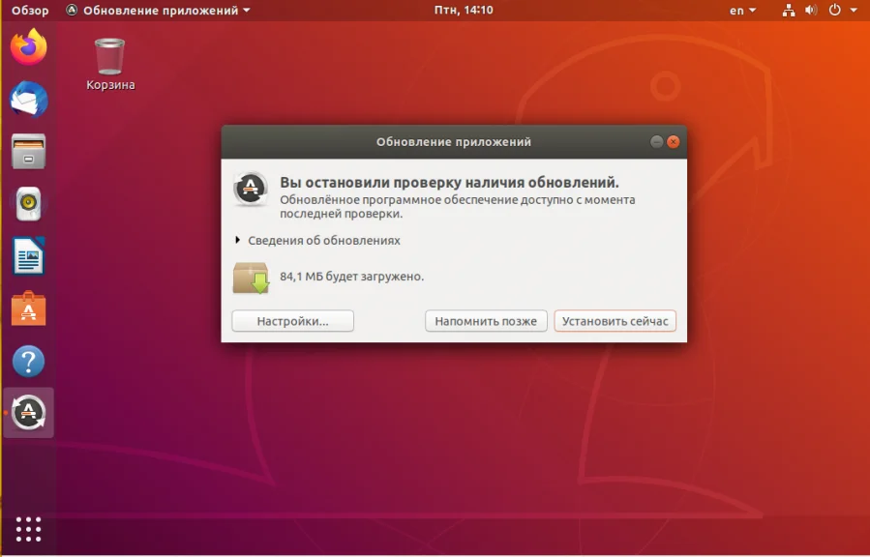Open the Help question-mark dock icon
The width and height of the screenshot is (870, 557).
click(x=28, y=362)
